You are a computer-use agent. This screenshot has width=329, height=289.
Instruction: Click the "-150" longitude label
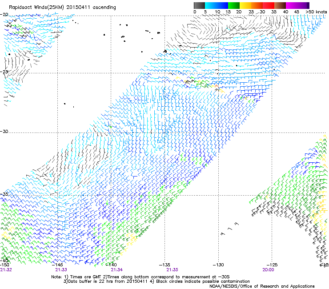coord(4,265)
